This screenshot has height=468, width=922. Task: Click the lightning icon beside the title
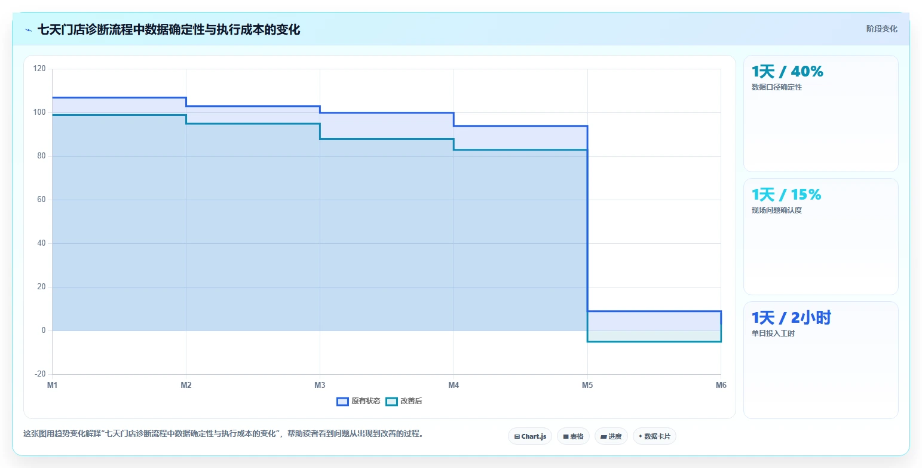[x=28, y=30]
